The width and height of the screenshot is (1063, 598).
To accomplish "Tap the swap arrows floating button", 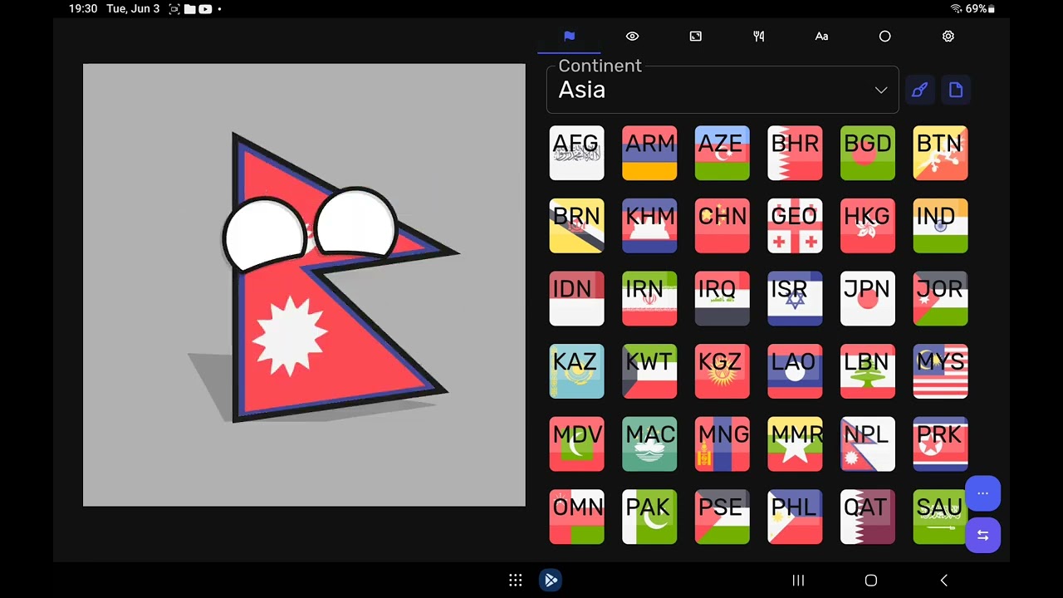I will [982, 535].
